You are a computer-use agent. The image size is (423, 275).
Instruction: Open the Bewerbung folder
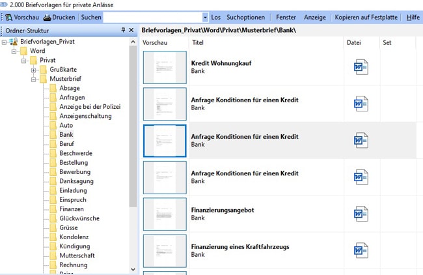click(74, 171)
